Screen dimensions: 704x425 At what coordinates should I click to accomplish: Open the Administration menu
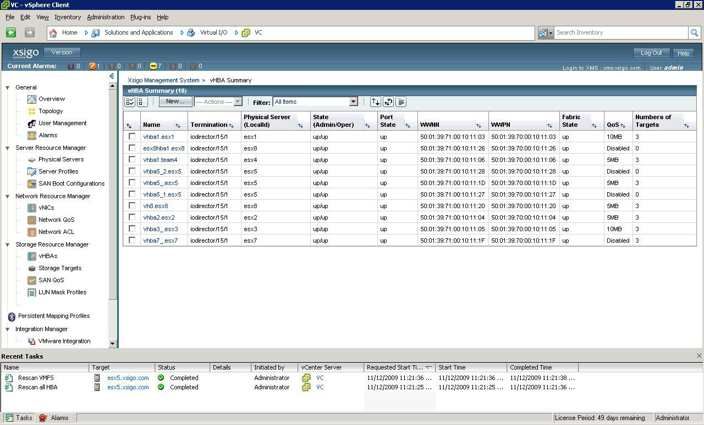pos(106,17)
